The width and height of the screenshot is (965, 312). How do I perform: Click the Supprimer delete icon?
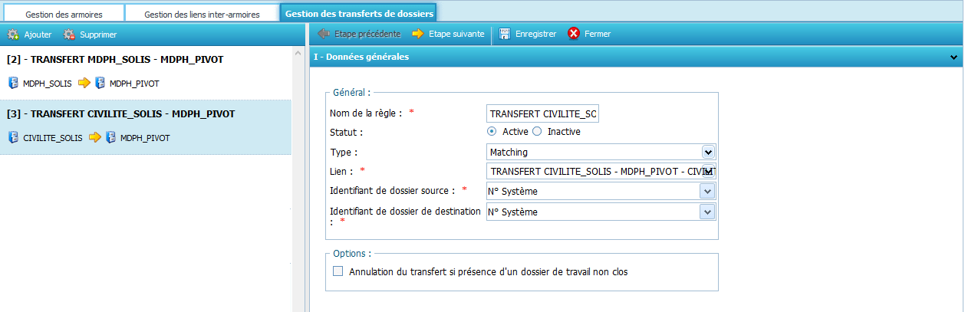tap(69, 34)
